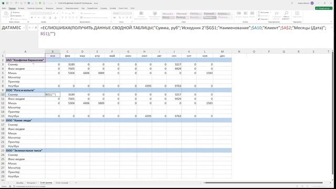Open the Формулы ribbon tab
Image resolution: width=336 pixels, height=189 pixels.
pyautogui.click(x=49, y=8)
